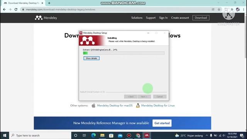Click the installer progress bar
This screenshot has height=139, width=247.
pyautogui.click(x=123, y=53)
